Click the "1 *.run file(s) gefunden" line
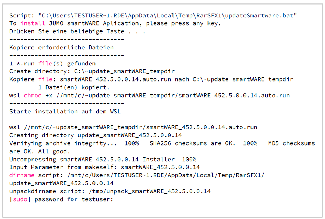Screen dimensions: 325x219 coord(52,63)
